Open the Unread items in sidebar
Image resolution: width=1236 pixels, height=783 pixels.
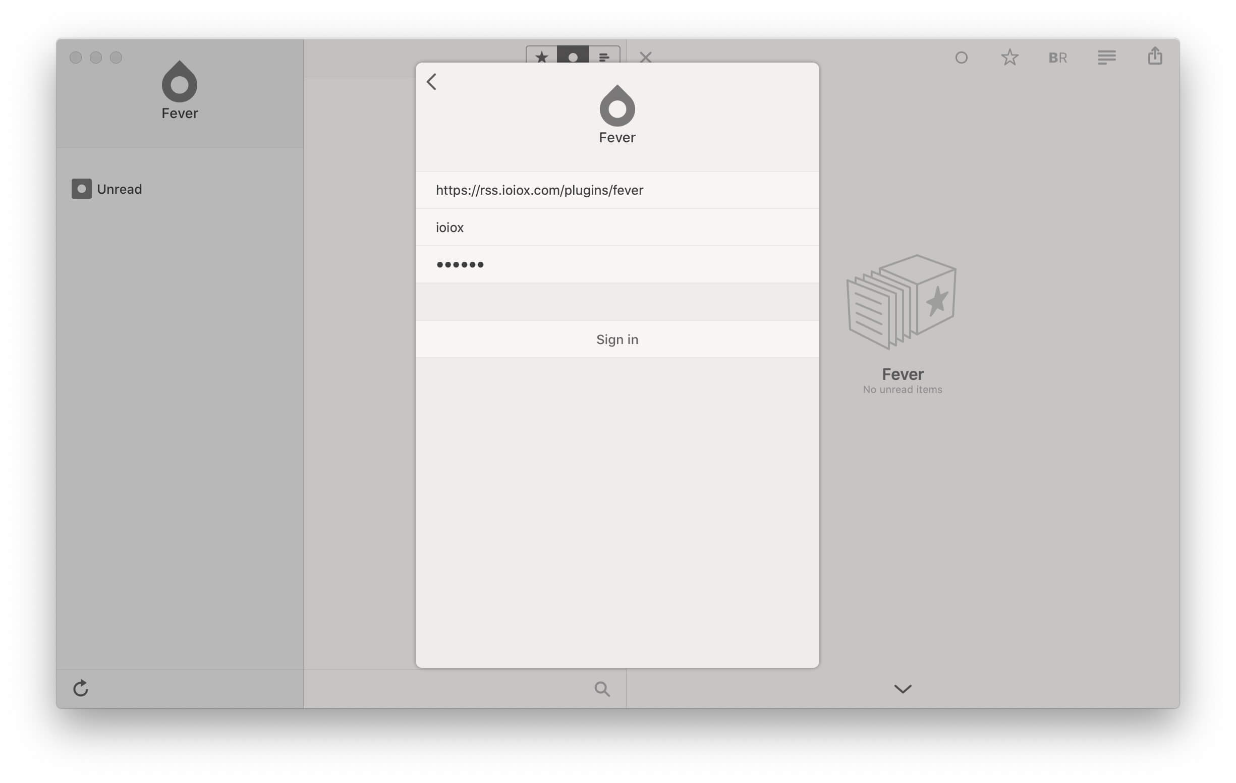tap(107, 189)
